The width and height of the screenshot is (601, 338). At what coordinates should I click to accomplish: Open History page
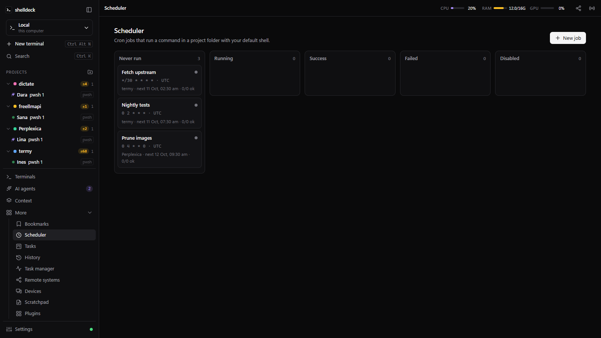tap(54, 258)
